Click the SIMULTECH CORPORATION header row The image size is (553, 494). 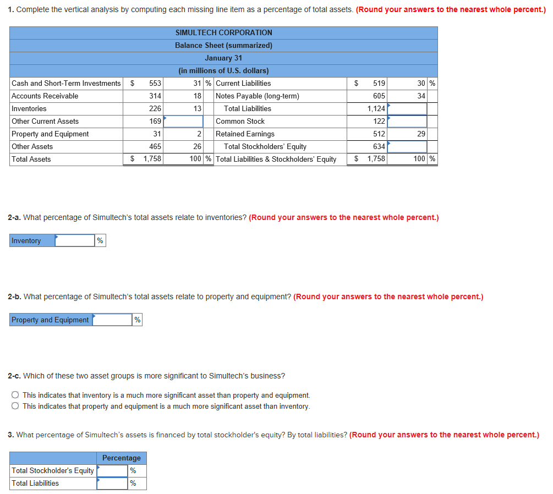223,32
